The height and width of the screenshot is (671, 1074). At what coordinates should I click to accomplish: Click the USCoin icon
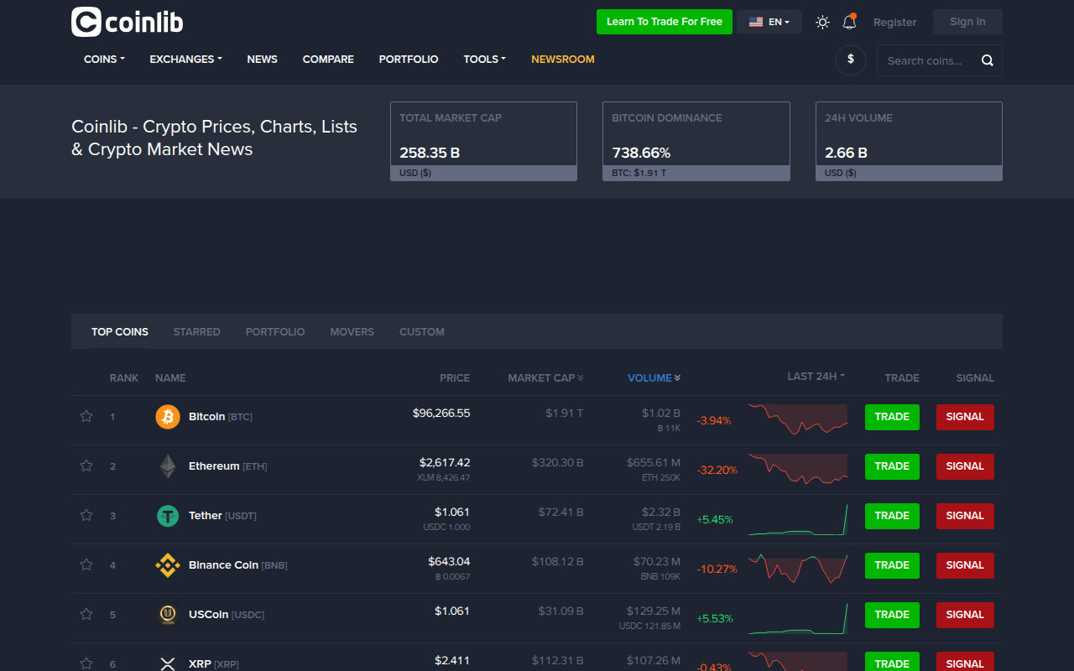pyautogui.click(x=168, y=615)
